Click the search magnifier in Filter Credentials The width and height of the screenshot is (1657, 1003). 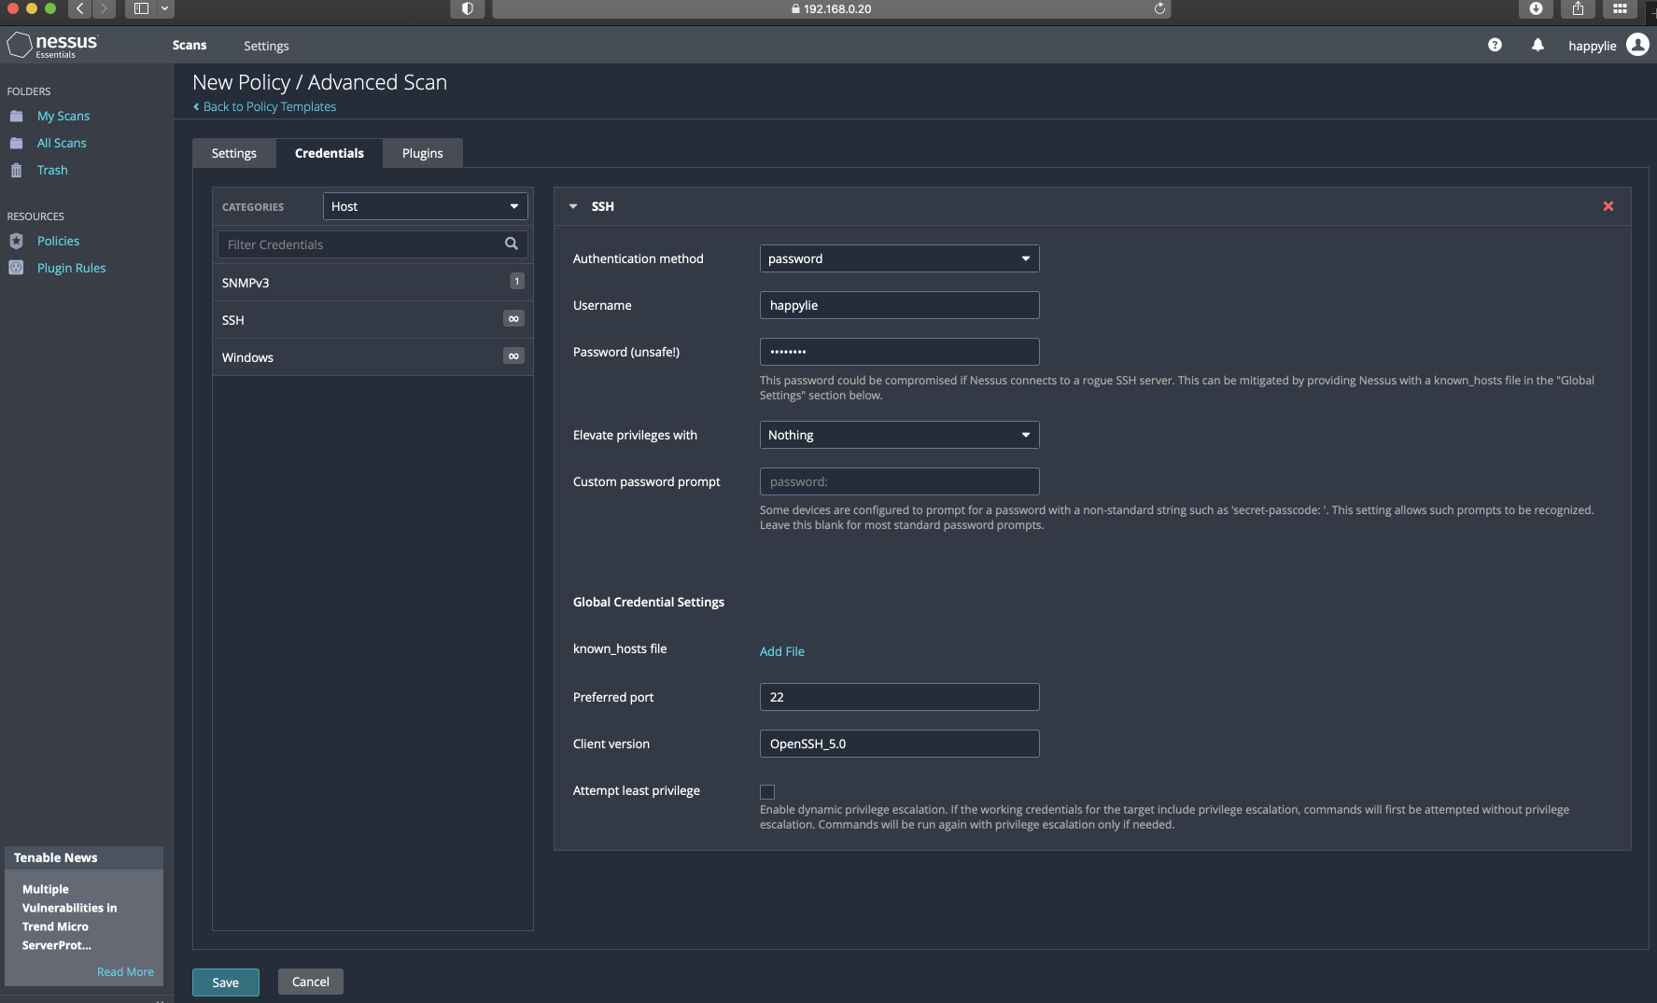pos(511,244)
